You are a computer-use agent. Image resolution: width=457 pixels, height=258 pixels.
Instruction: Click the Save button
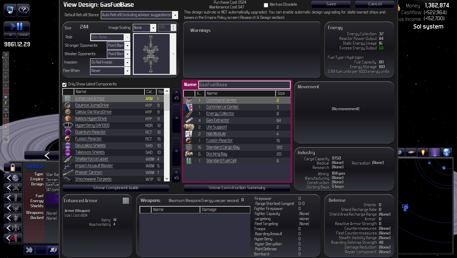[331, 4]
